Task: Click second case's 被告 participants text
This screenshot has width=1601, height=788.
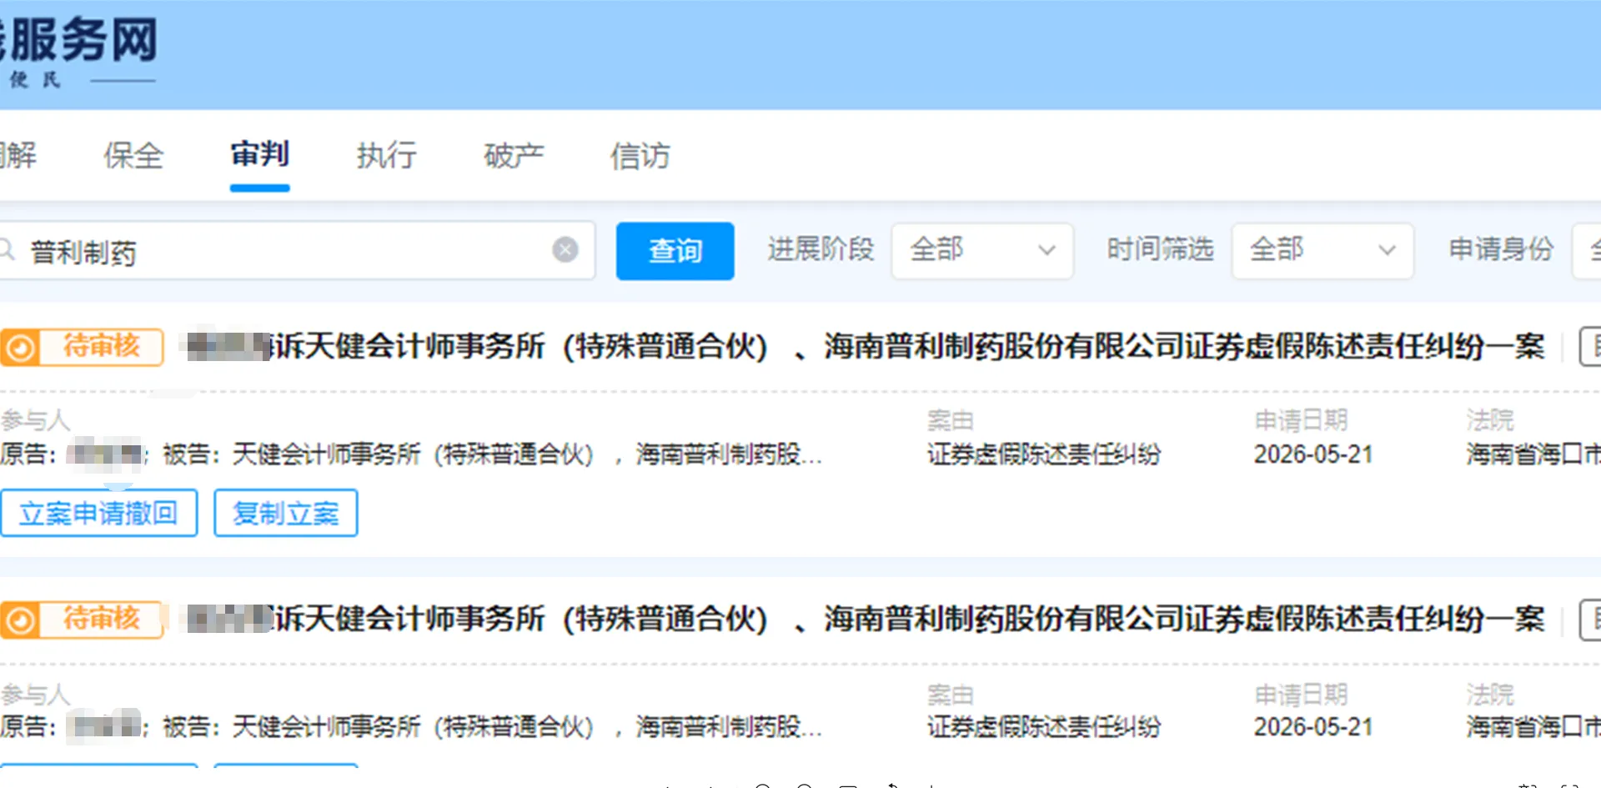Action: pos(492,727)
